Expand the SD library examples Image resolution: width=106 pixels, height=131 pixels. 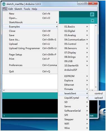pyautogui.click(x=73, y=102)
